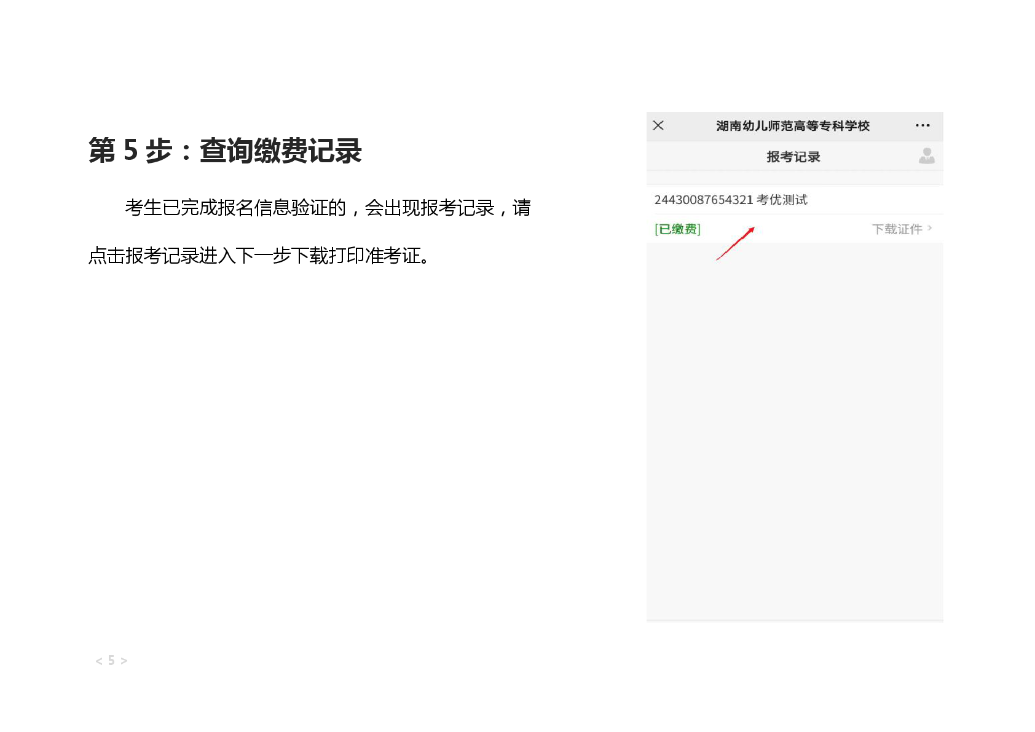Select the registration number 24430087654321
1035x732 pixels.
(703, 200)
